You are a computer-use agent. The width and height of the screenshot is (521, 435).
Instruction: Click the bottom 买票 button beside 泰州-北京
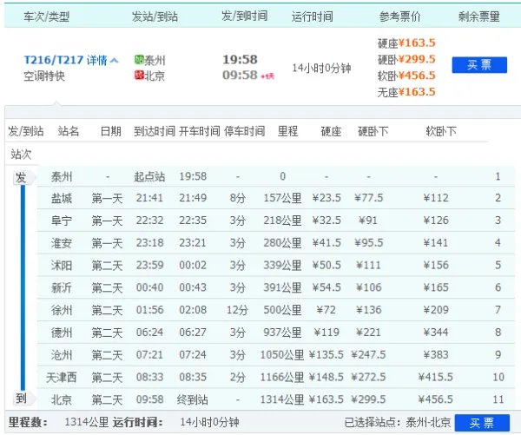coord(482,423)
